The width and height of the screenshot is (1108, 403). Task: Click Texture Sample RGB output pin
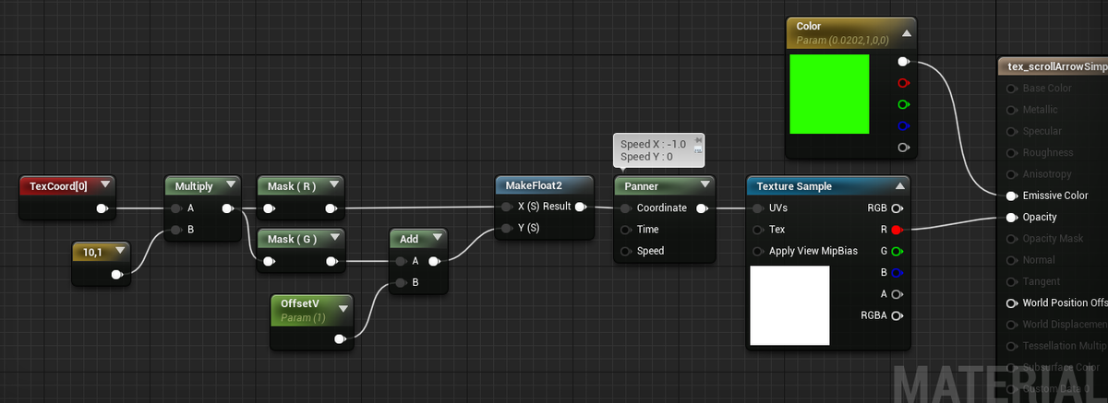pos(897,208)
